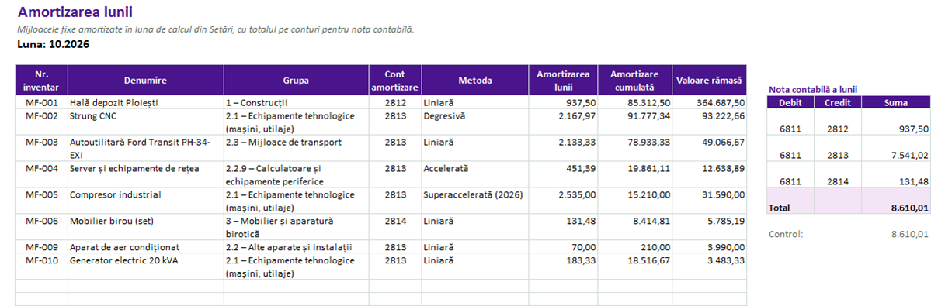Select the 'Autoutilitară Ford Transit' name cell
Screen dimensions: 931x306
click(145, 149)
